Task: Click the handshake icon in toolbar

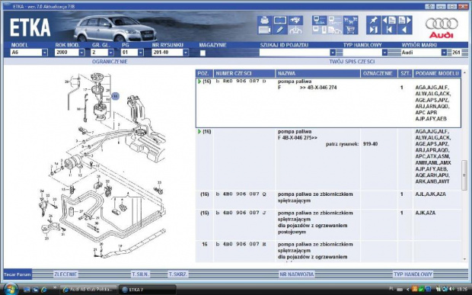Action: (x=295, y=21)
